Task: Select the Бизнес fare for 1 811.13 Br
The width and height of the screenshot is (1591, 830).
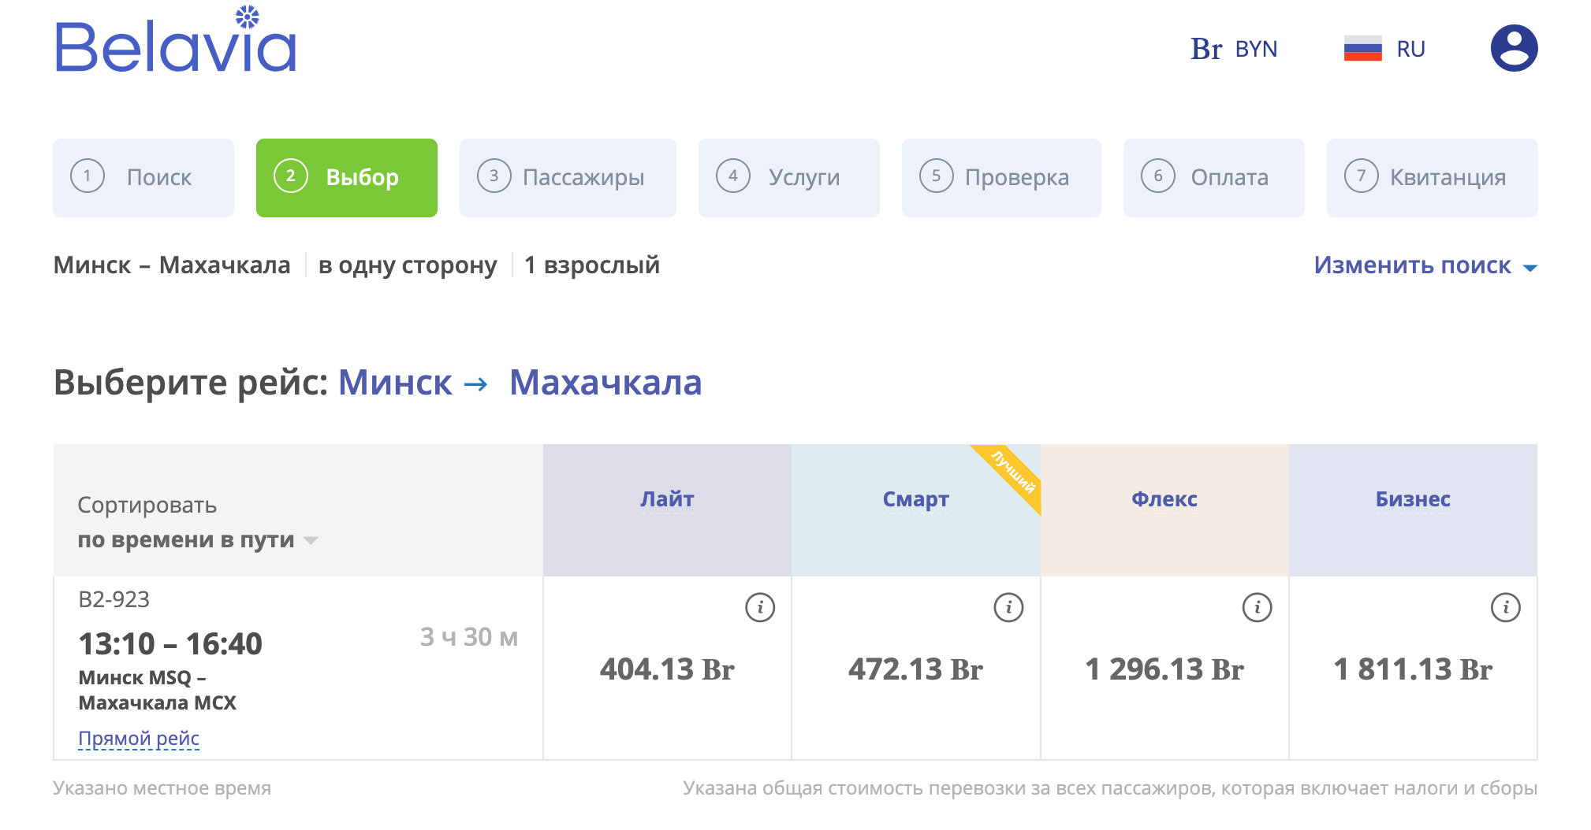Action: pyautogui.click(x=1413, y=669)
